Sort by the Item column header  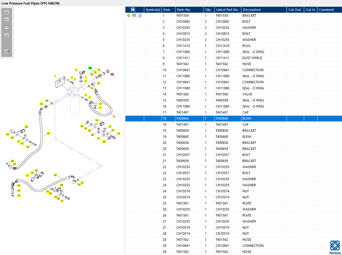click(x=168, y=10)
